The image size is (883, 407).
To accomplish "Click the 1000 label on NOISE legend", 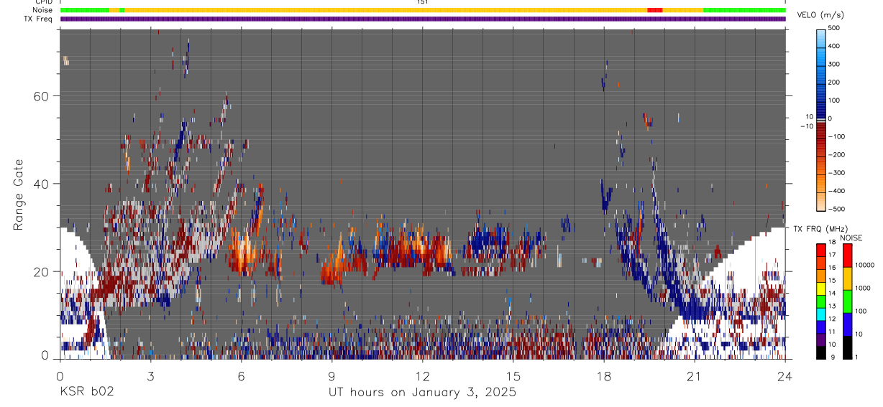I will click(862, 289).
